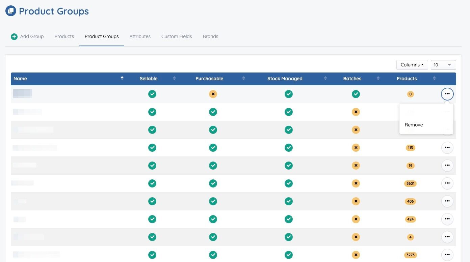Open the Attributes tab

140,36
